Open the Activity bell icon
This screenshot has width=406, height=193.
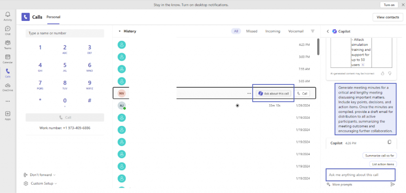[x=8, y=15]
